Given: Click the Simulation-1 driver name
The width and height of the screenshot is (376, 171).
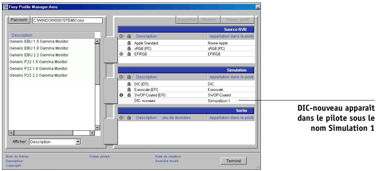Looking at the screenshot, I should 219,101.
